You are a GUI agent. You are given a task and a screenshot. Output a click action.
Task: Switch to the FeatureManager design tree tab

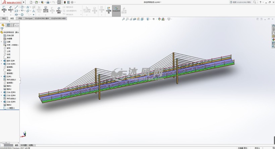3,25
